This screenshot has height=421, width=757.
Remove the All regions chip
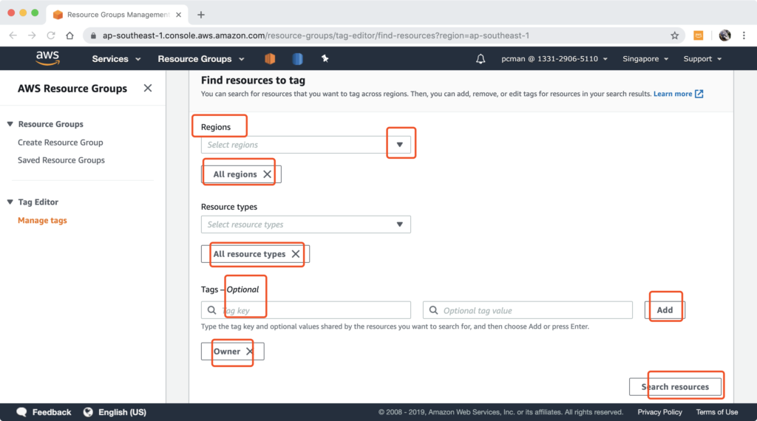click(x=267, y=174)
